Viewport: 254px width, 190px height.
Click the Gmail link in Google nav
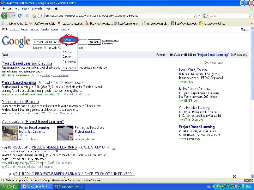click(55, 30)
